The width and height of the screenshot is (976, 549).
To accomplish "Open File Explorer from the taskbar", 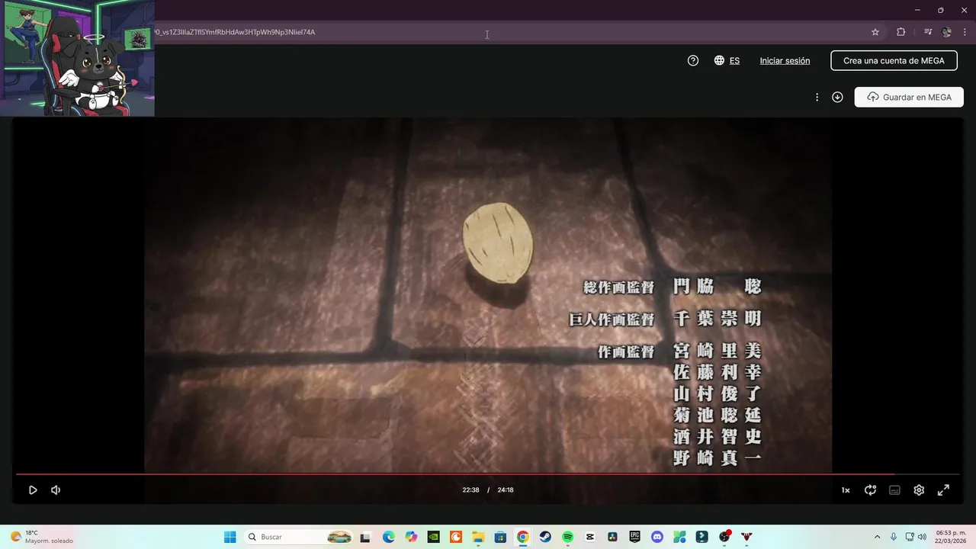I will pos(478,537).
